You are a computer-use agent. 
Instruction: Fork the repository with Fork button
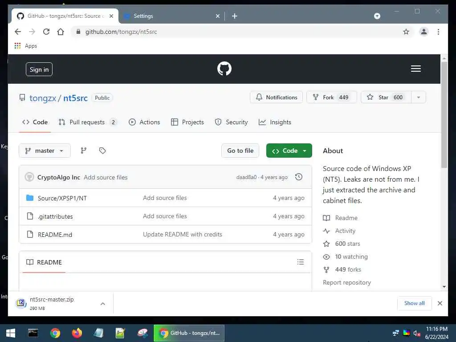(331, 98)
